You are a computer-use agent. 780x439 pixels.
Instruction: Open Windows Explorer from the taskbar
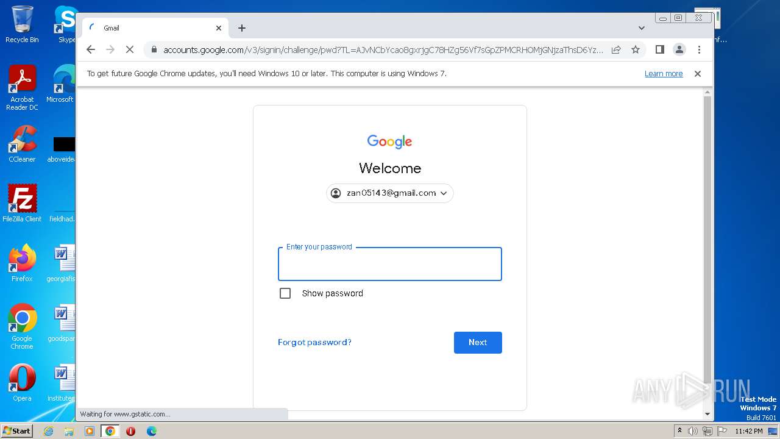pyautogui.click(x=69, y=431)
